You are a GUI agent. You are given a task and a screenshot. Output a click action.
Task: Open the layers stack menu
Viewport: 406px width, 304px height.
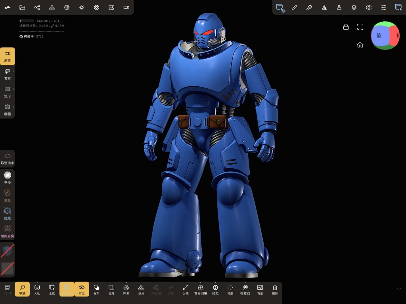point(354,8)
